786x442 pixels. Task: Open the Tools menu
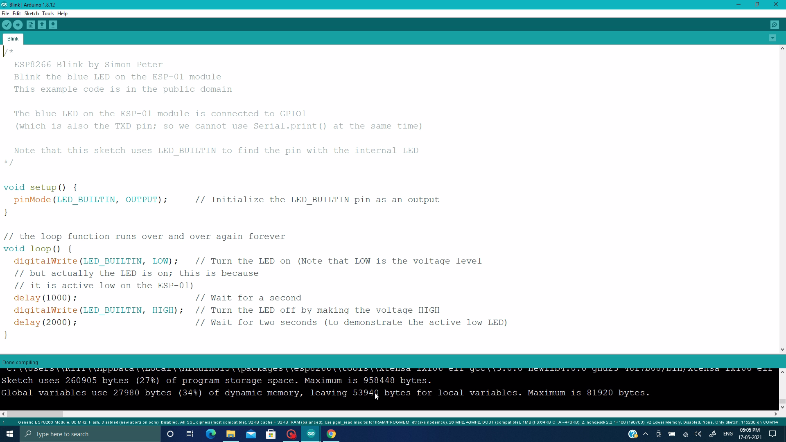47,13
